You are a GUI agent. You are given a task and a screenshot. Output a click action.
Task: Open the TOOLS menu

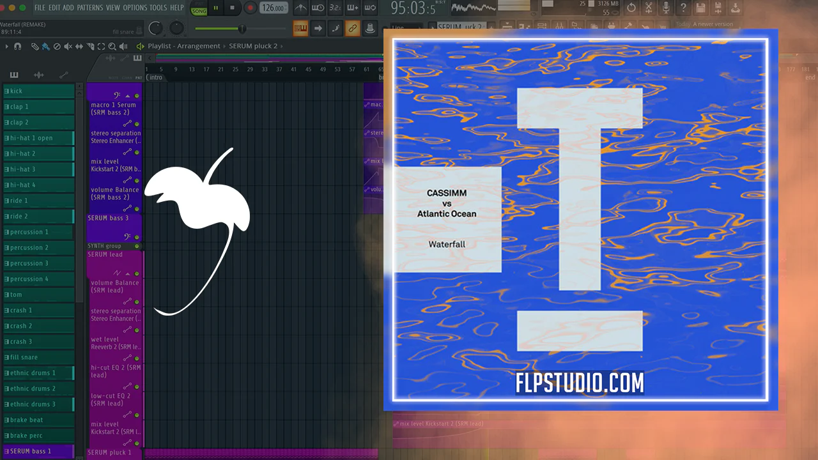click(x=158, y=8)
